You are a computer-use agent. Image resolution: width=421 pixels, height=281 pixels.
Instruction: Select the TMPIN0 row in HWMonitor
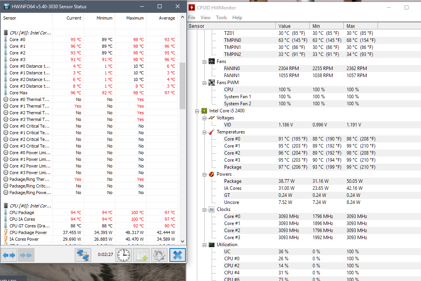coord(304,40)
